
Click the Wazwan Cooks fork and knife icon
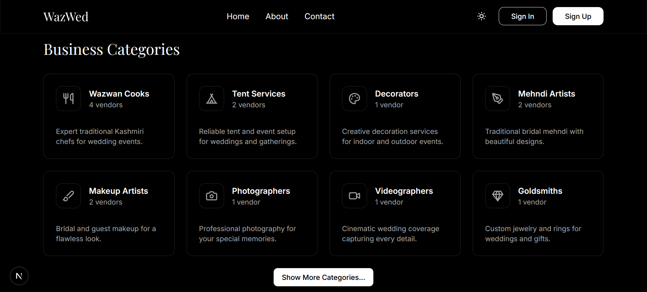(68, 99)
